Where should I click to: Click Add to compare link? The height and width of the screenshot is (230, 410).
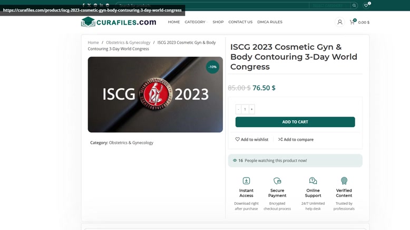296,139
